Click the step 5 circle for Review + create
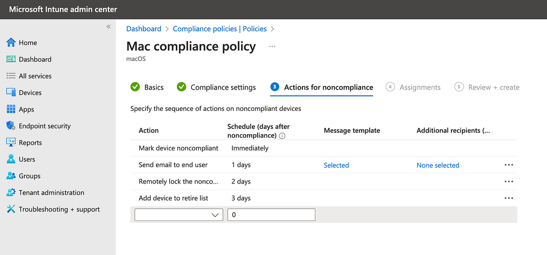547x255 pixels. tap(459, 87)
